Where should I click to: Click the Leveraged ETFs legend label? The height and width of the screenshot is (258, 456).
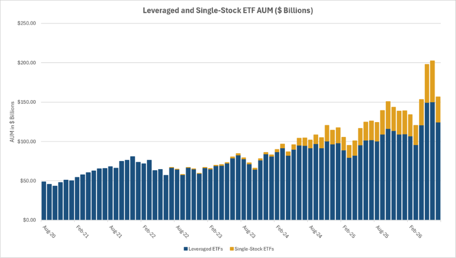205,249
